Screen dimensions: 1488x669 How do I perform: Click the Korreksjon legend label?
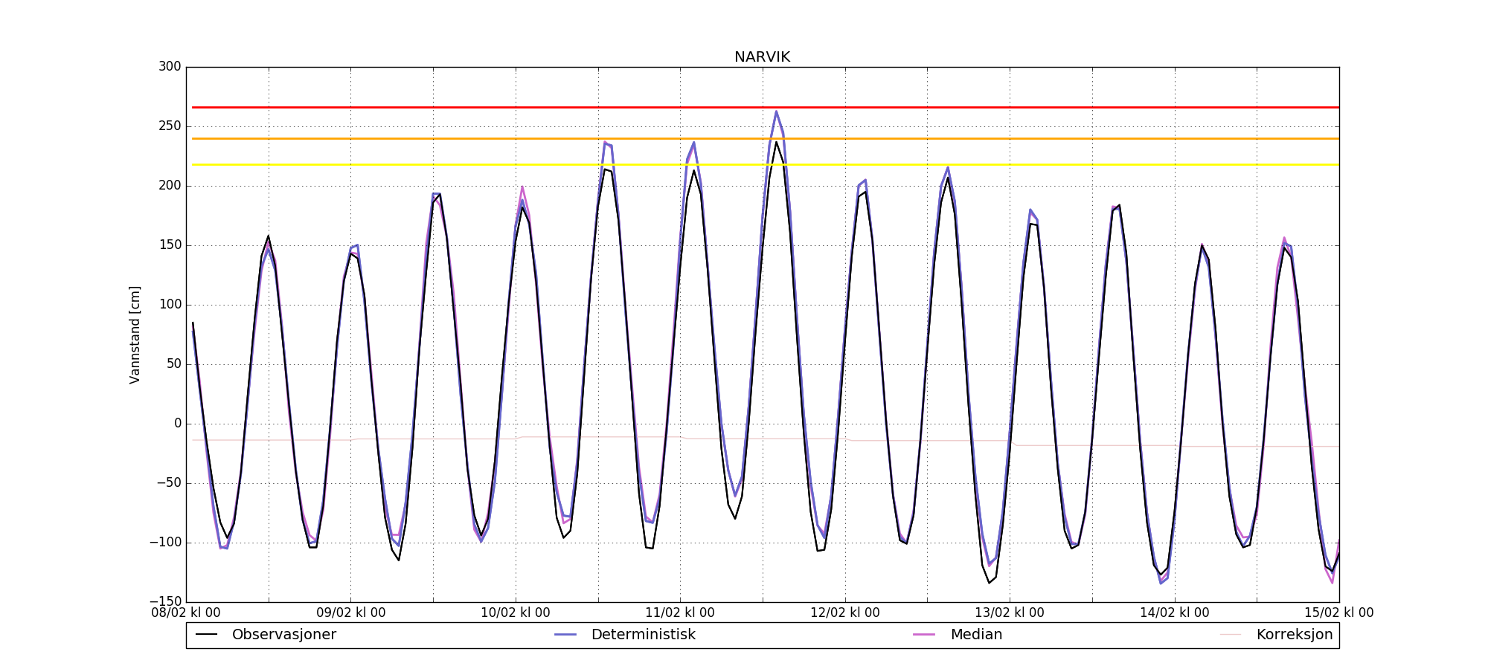[x=1295, y=635]
